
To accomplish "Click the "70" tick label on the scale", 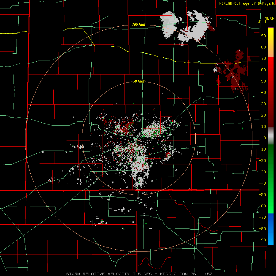I will 263,59.
